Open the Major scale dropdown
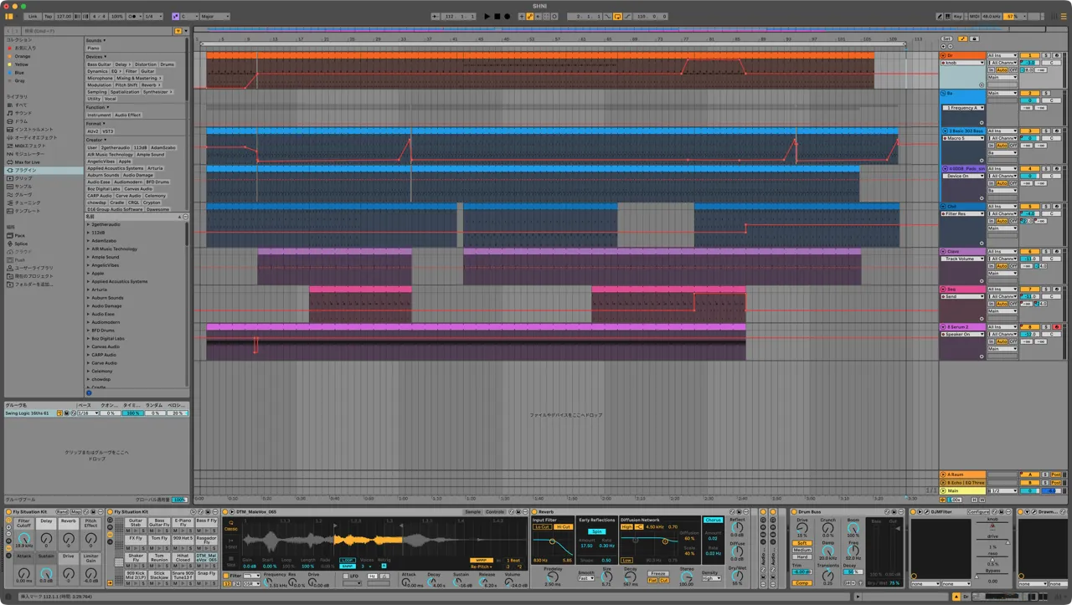The height and width of the screenshot is (605, 1072). 216,16
